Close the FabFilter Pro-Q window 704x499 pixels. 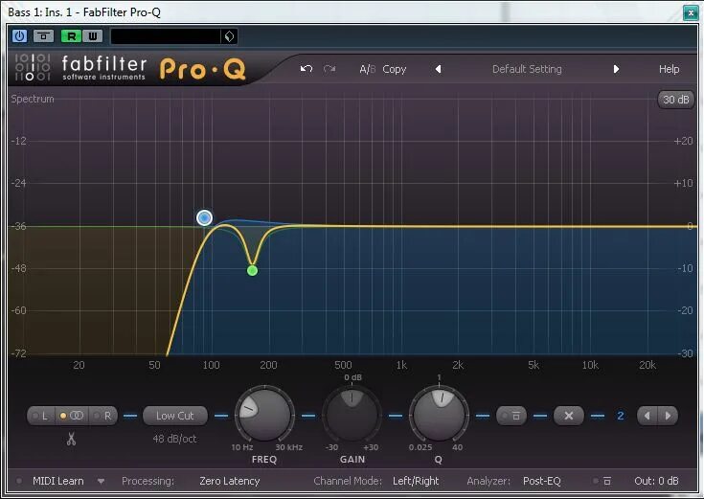(x=690, y=12)
